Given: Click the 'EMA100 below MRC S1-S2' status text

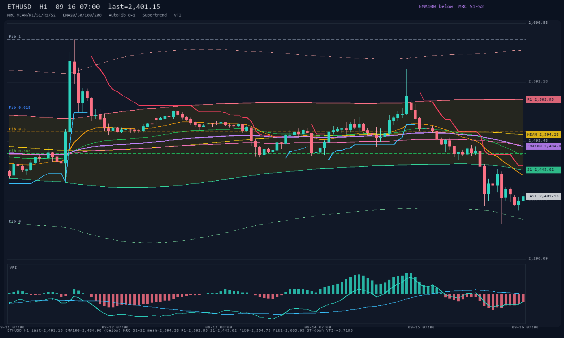Looking at the screenshot, I should [451, 6].
